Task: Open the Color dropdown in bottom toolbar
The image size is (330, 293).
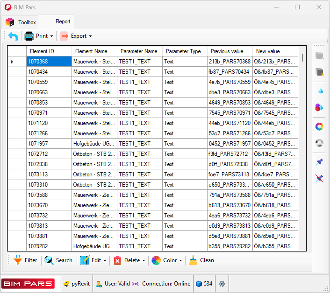Action: [167, 260]
